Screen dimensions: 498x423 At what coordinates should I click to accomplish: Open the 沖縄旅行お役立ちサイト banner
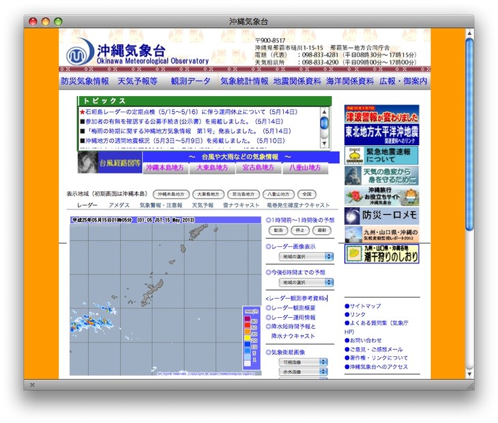tap(382, 196)
